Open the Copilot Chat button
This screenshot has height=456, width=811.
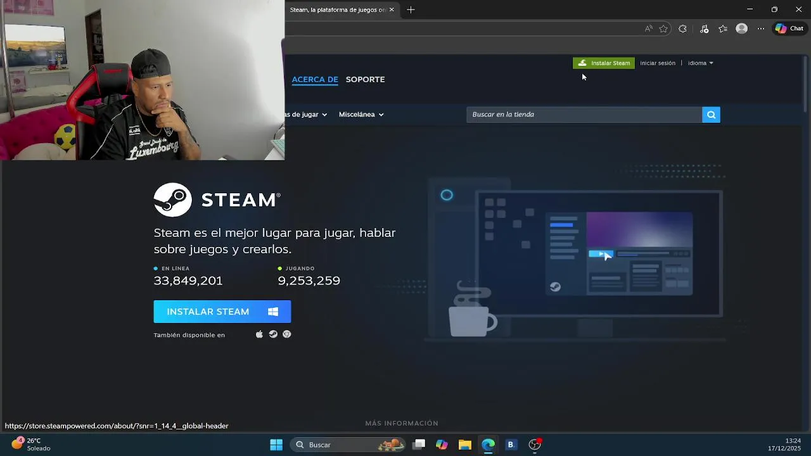click(x=789, y=28)
